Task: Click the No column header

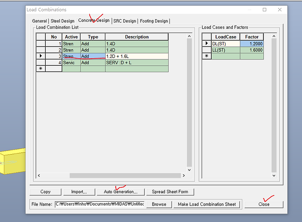Action: point(54,37)
